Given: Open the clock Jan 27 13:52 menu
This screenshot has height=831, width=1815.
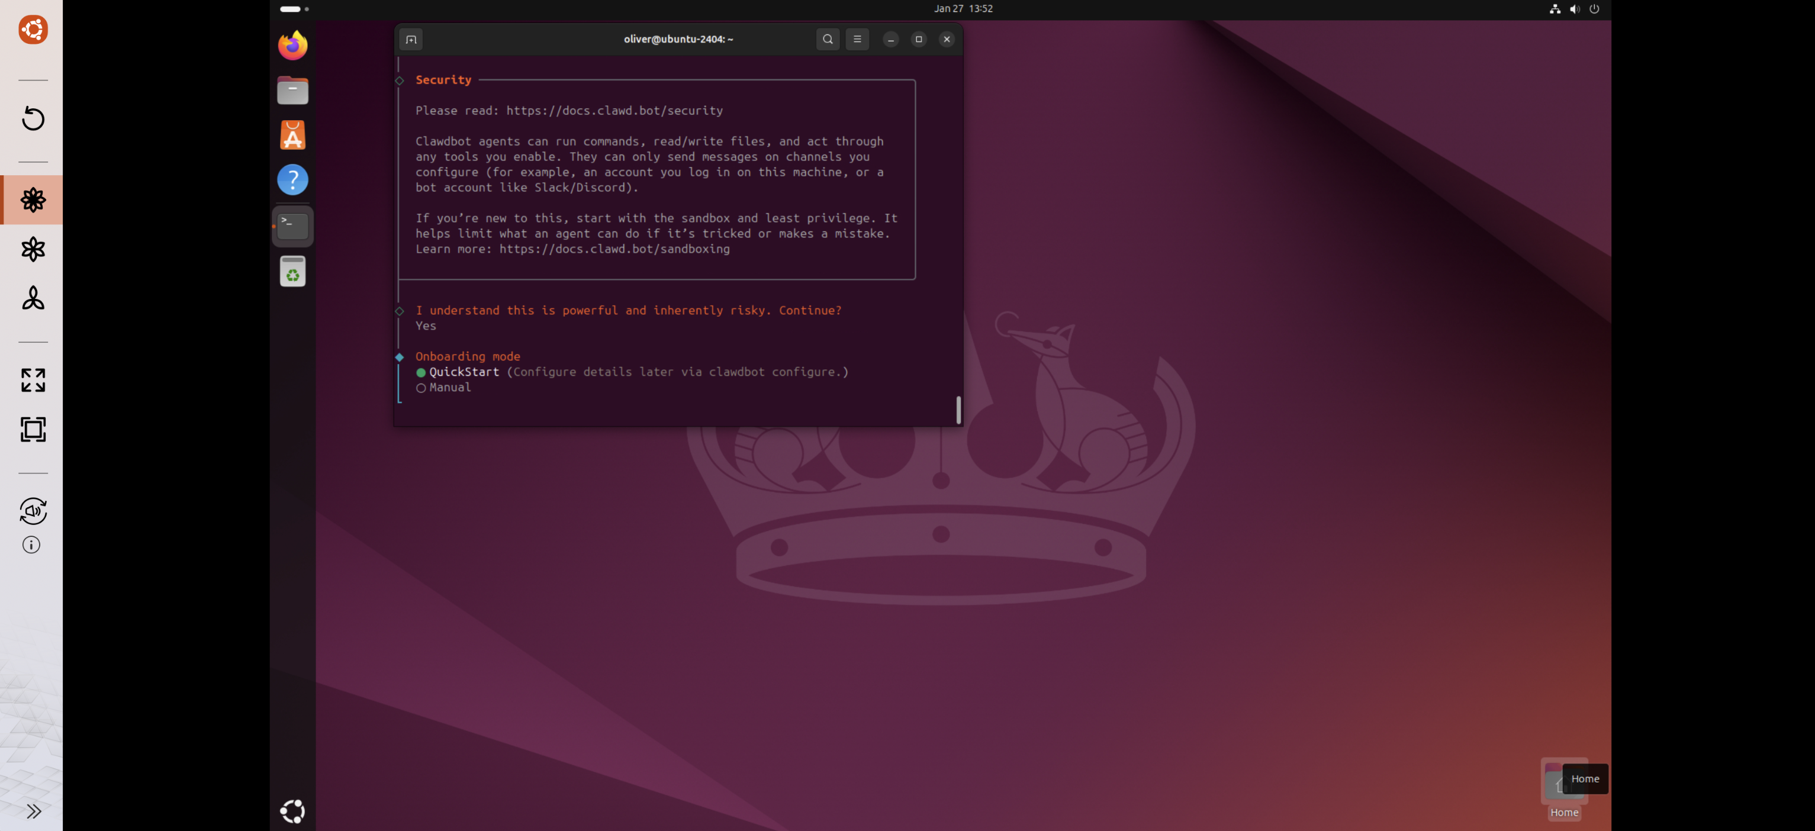Looking at the screenshot, I should point(963,9).
